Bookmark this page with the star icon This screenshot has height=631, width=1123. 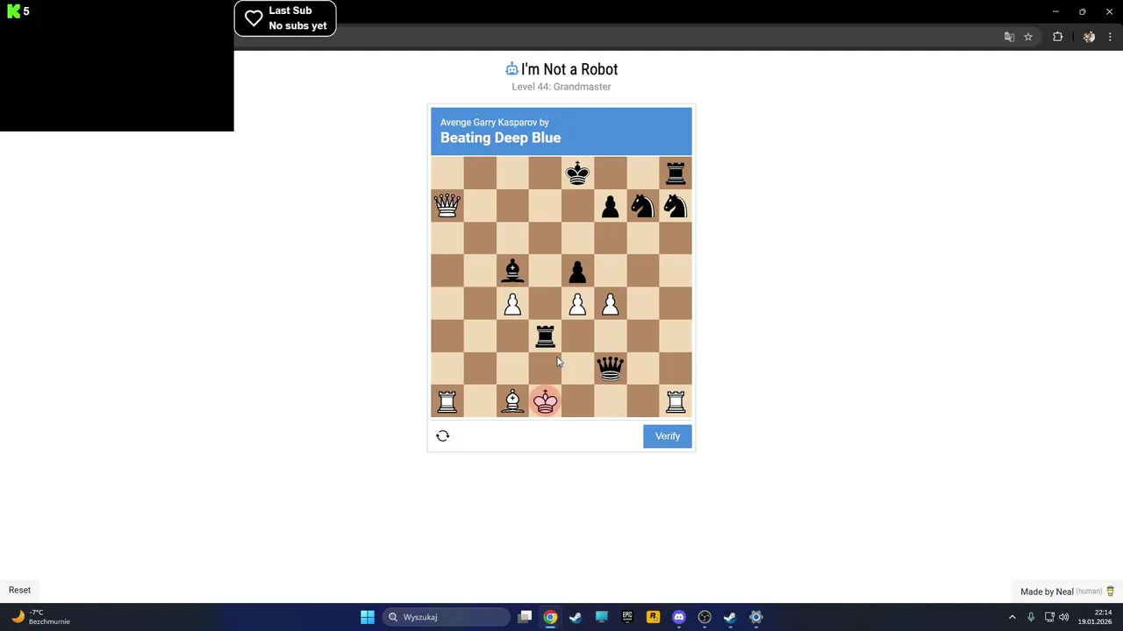pos(1028,37)
